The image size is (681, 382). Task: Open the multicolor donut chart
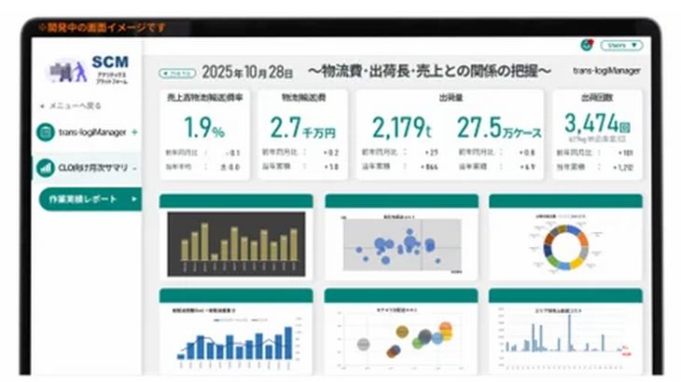565,243
